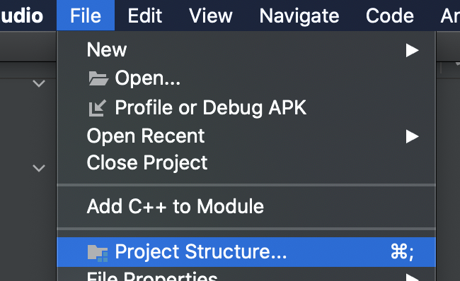Open the View menu
The width and height of the screenshot is (460, 281).
point(211,16)
